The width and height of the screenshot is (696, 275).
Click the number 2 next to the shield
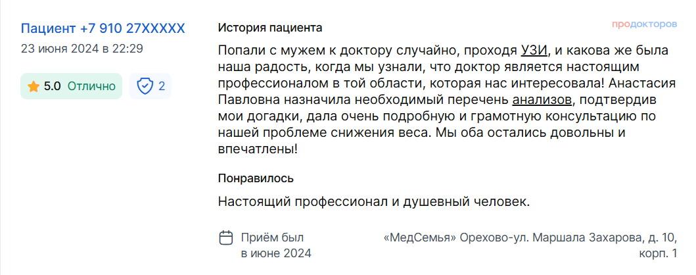(x=162, y=86)
